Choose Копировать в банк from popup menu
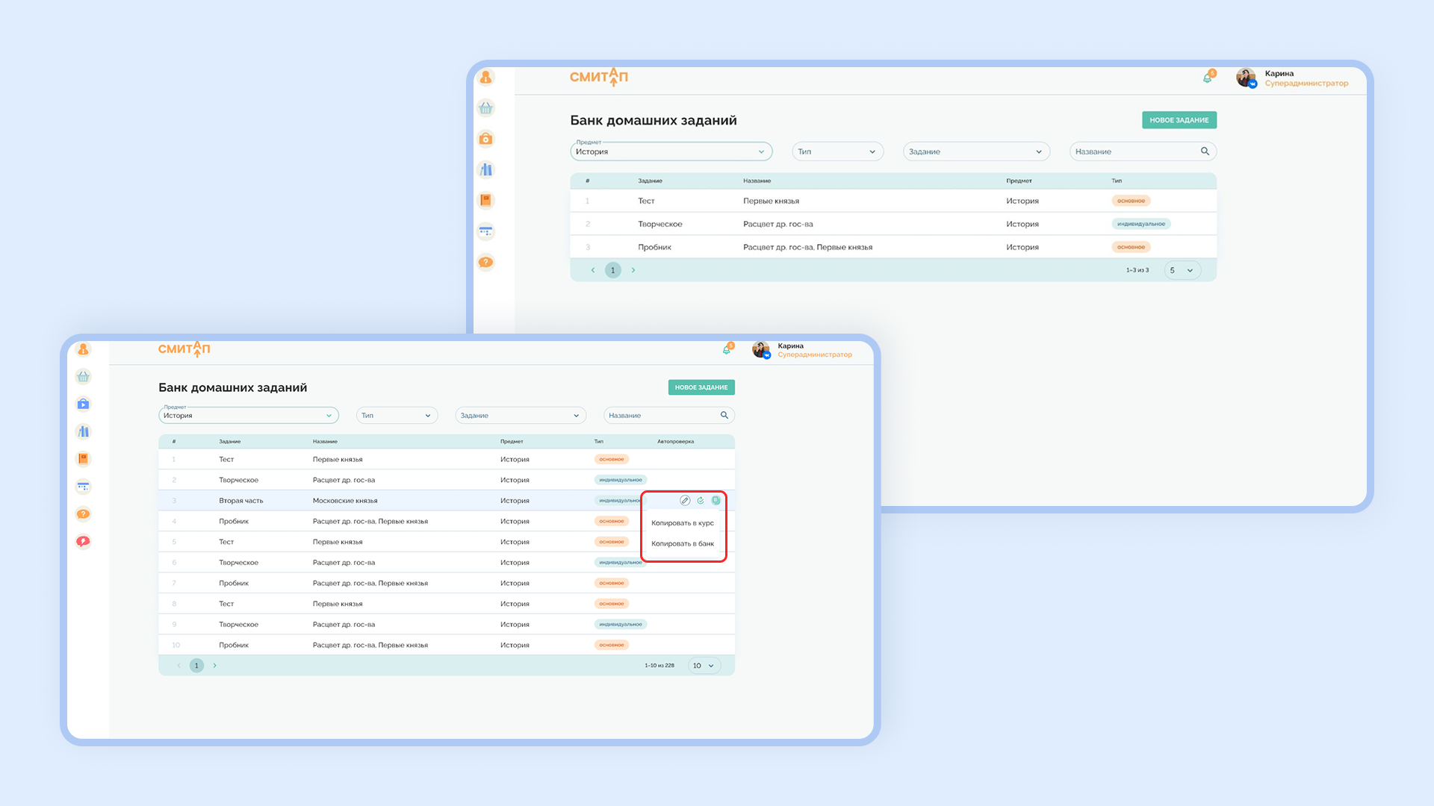This screenshot has width=1434, height=806. click(x=683, y=544)
